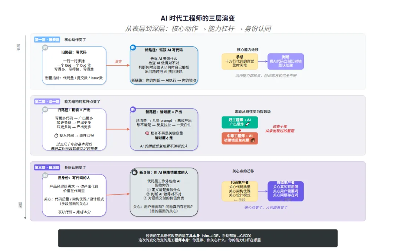
Task: Click the text 过去几十年的基本契约
Action: click(74, 144)
